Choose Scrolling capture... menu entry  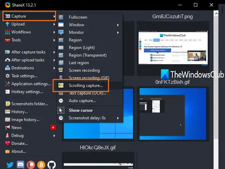click(90, 86)
